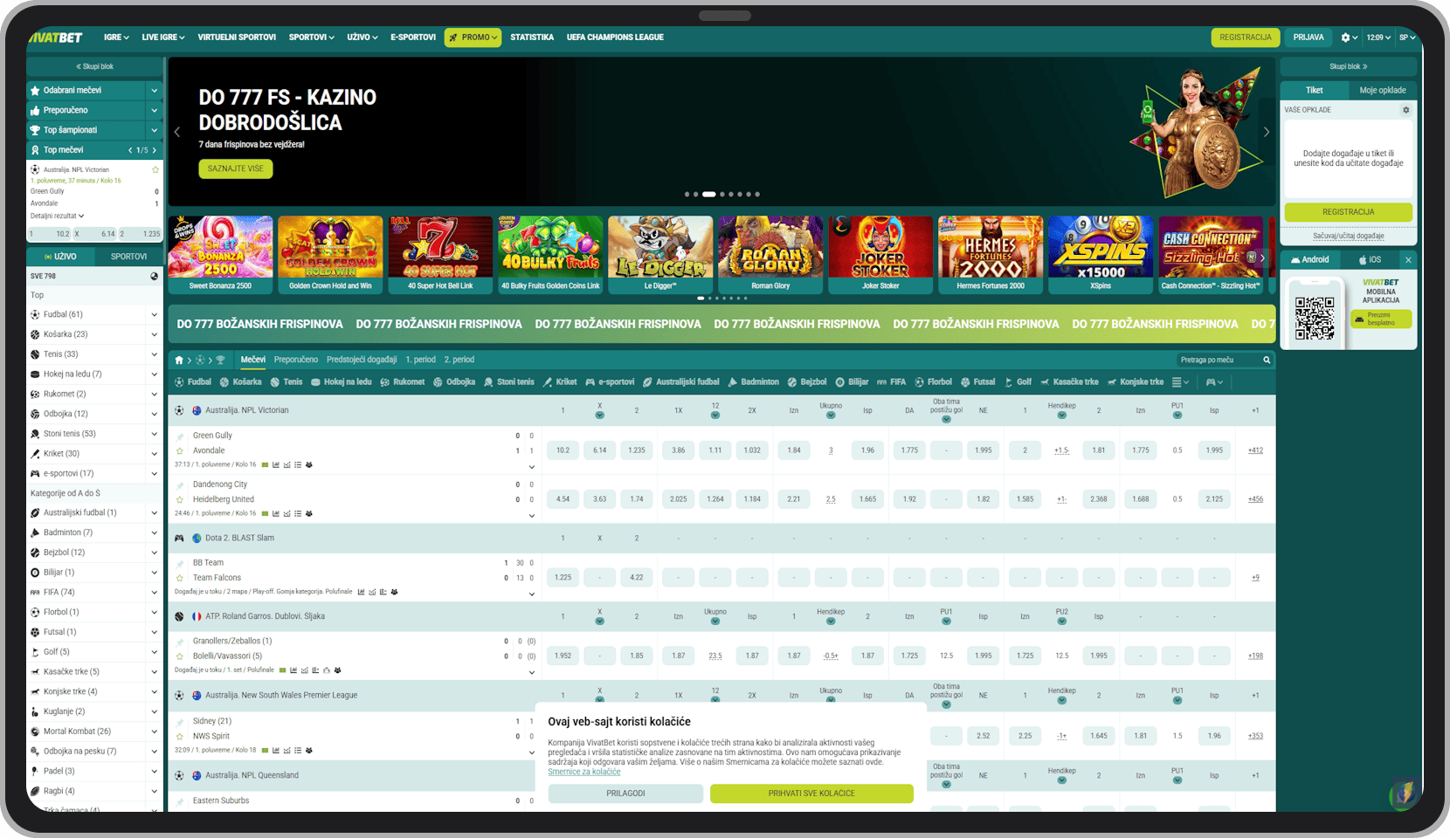Show next banner with right arrow
This screenshot has height=838, width=1450.
(1267, 132)
